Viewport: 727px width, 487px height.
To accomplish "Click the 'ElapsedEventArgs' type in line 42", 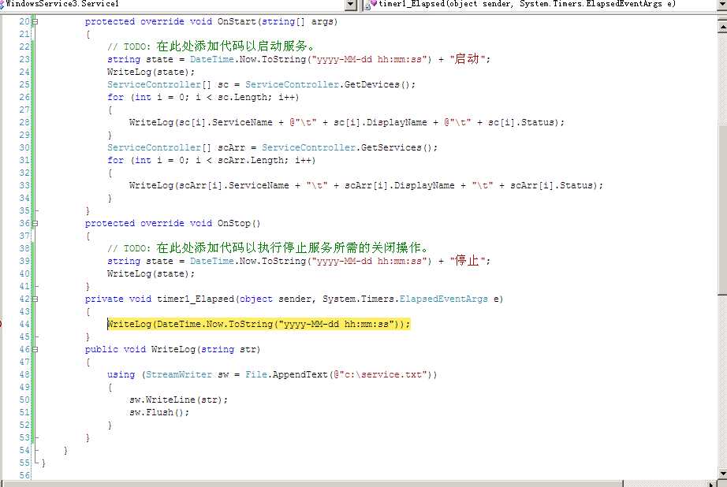I will (x=443, y=299).
